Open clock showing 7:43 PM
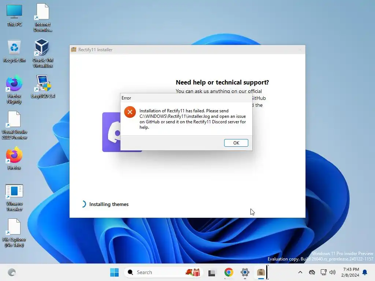Image resolution: width=375 pixels, height=281 pixels. (350, 272)
